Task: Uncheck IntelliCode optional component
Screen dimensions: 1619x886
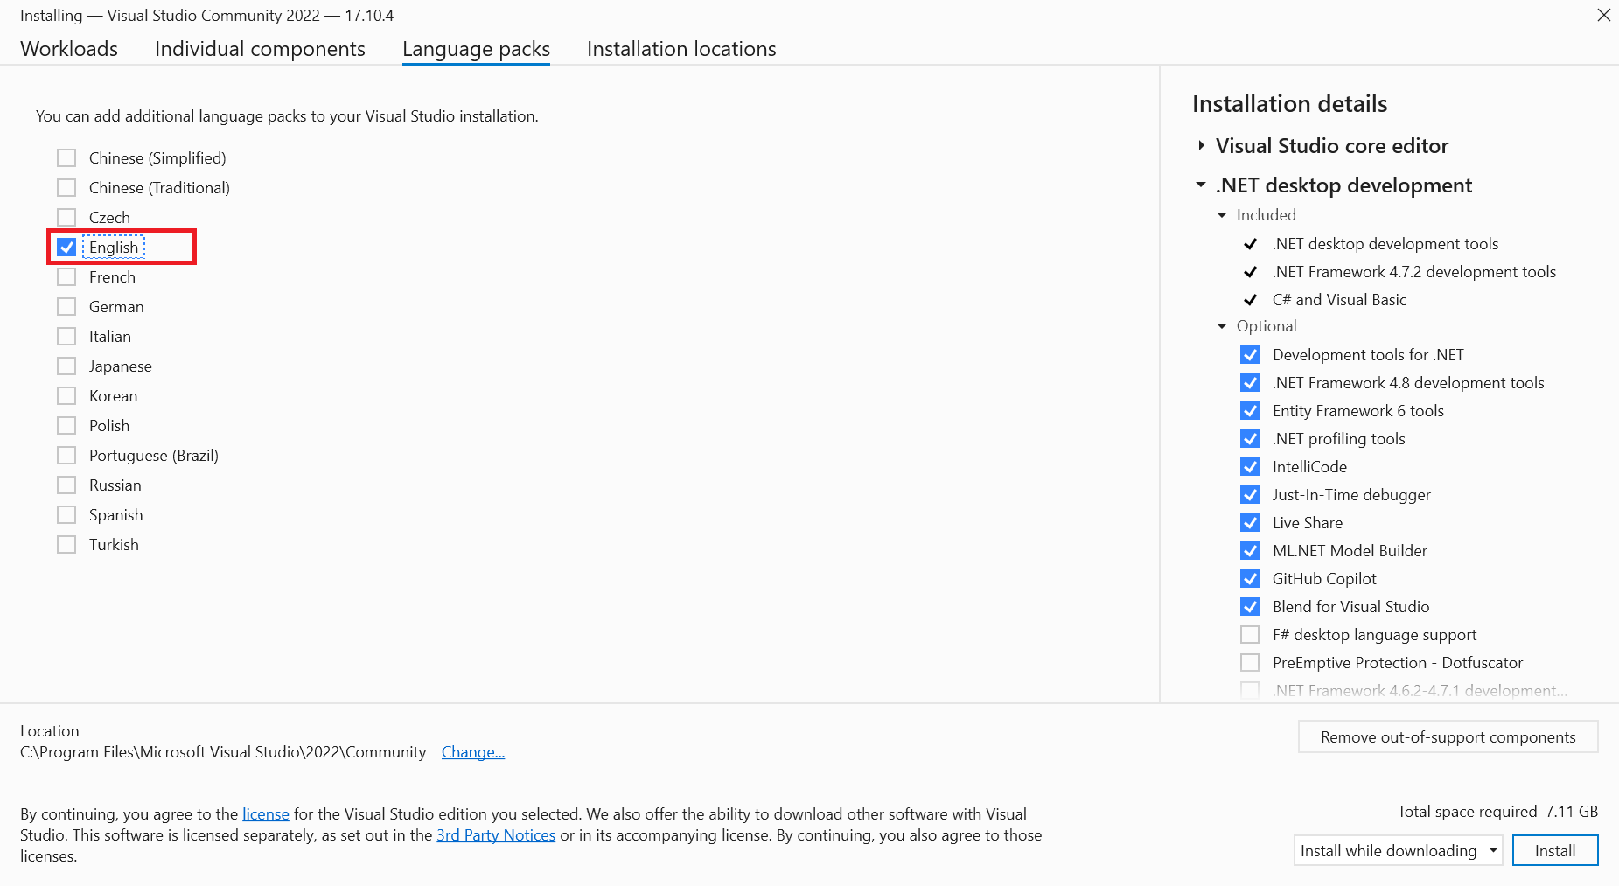Action: (1250, 467)
